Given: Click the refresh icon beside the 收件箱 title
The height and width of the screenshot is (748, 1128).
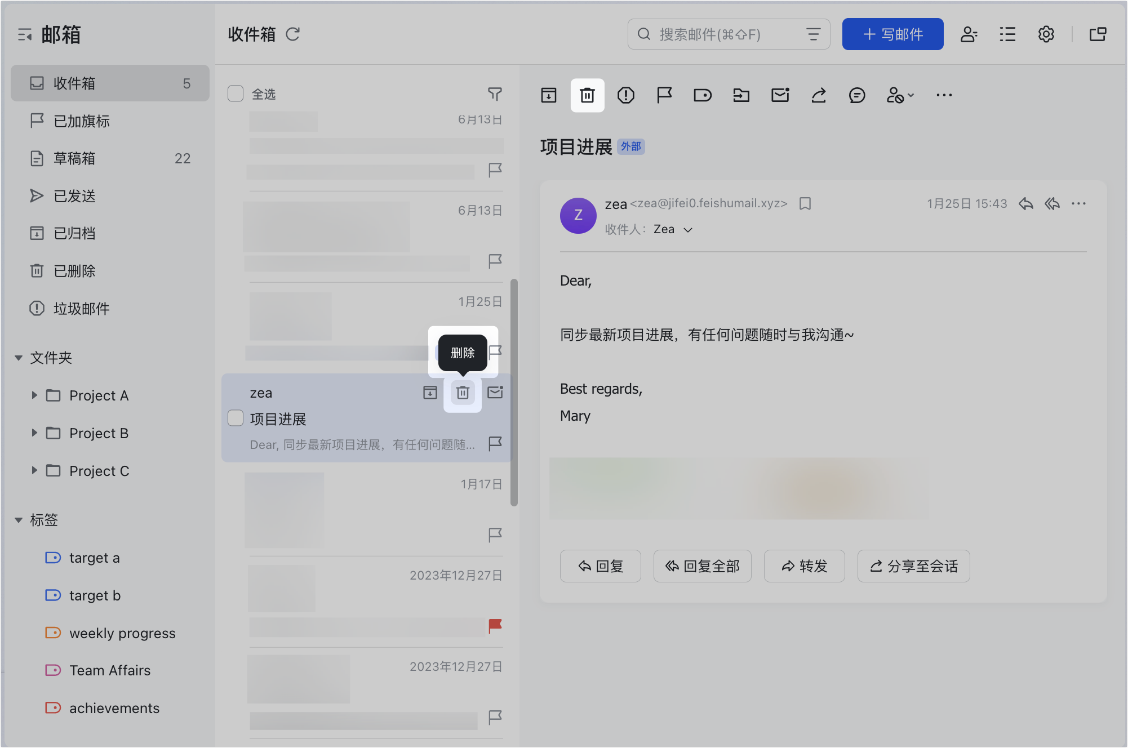Looking at the screenshot, I should tap(292, 34).
